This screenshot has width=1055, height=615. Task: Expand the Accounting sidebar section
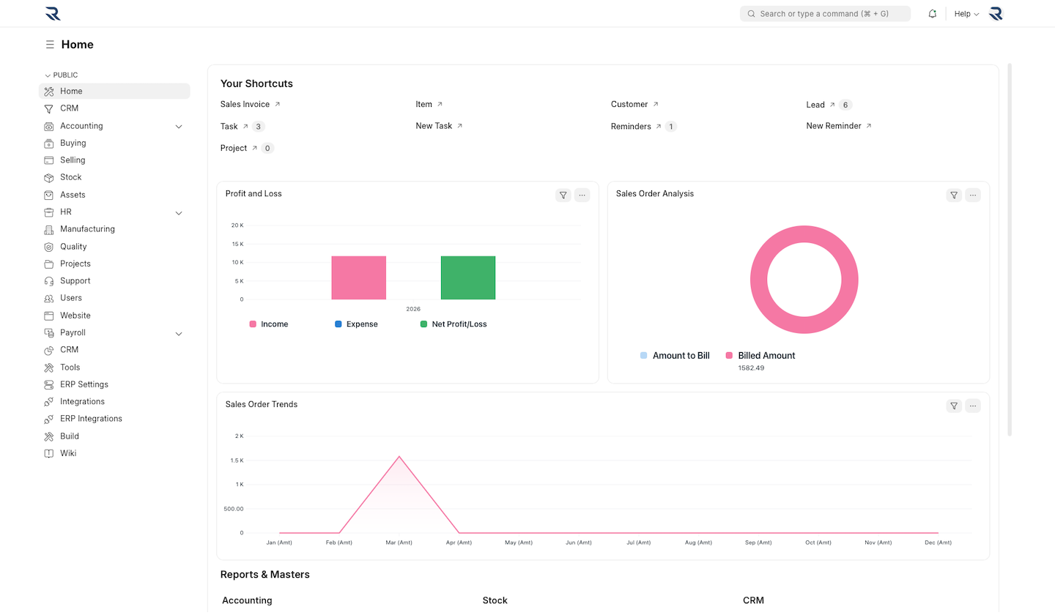tap(179, 126)
